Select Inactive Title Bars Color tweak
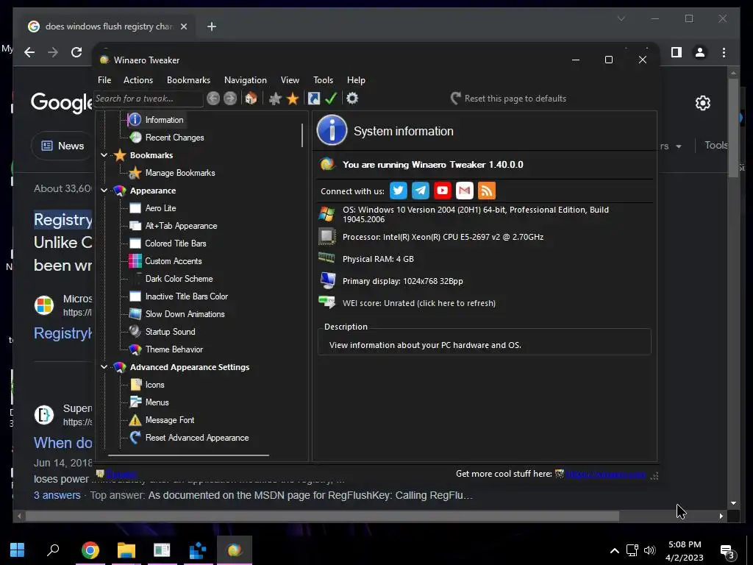 [186, 296]
